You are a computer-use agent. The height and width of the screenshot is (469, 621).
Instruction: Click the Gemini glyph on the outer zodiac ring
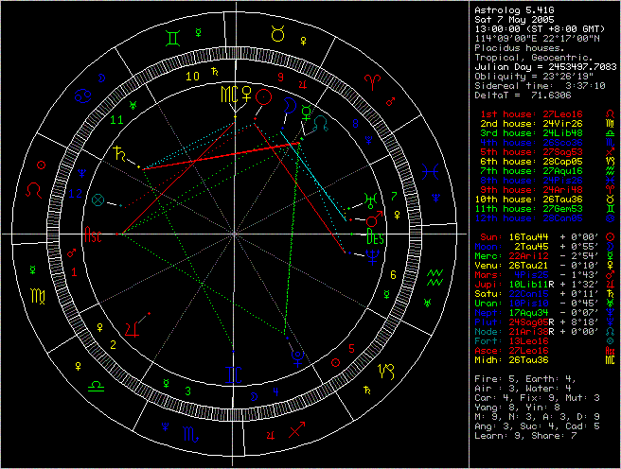(173, 39)
